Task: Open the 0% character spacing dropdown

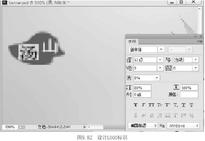Action: (x=157, y=78)
